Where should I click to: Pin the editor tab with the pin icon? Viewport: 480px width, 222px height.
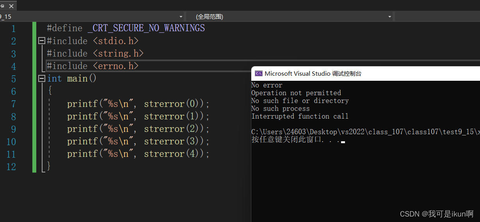[2, 6]
